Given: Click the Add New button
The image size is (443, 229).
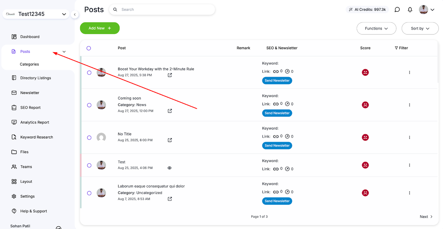Looking at the screenshot, I should [x=100, y=28].
